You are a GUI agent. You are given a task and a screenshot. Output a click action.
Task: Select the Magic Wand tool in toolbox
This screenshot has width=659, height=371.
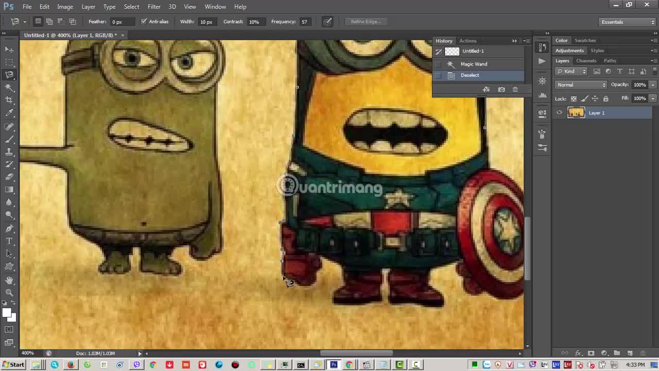(x=9, y=88)
